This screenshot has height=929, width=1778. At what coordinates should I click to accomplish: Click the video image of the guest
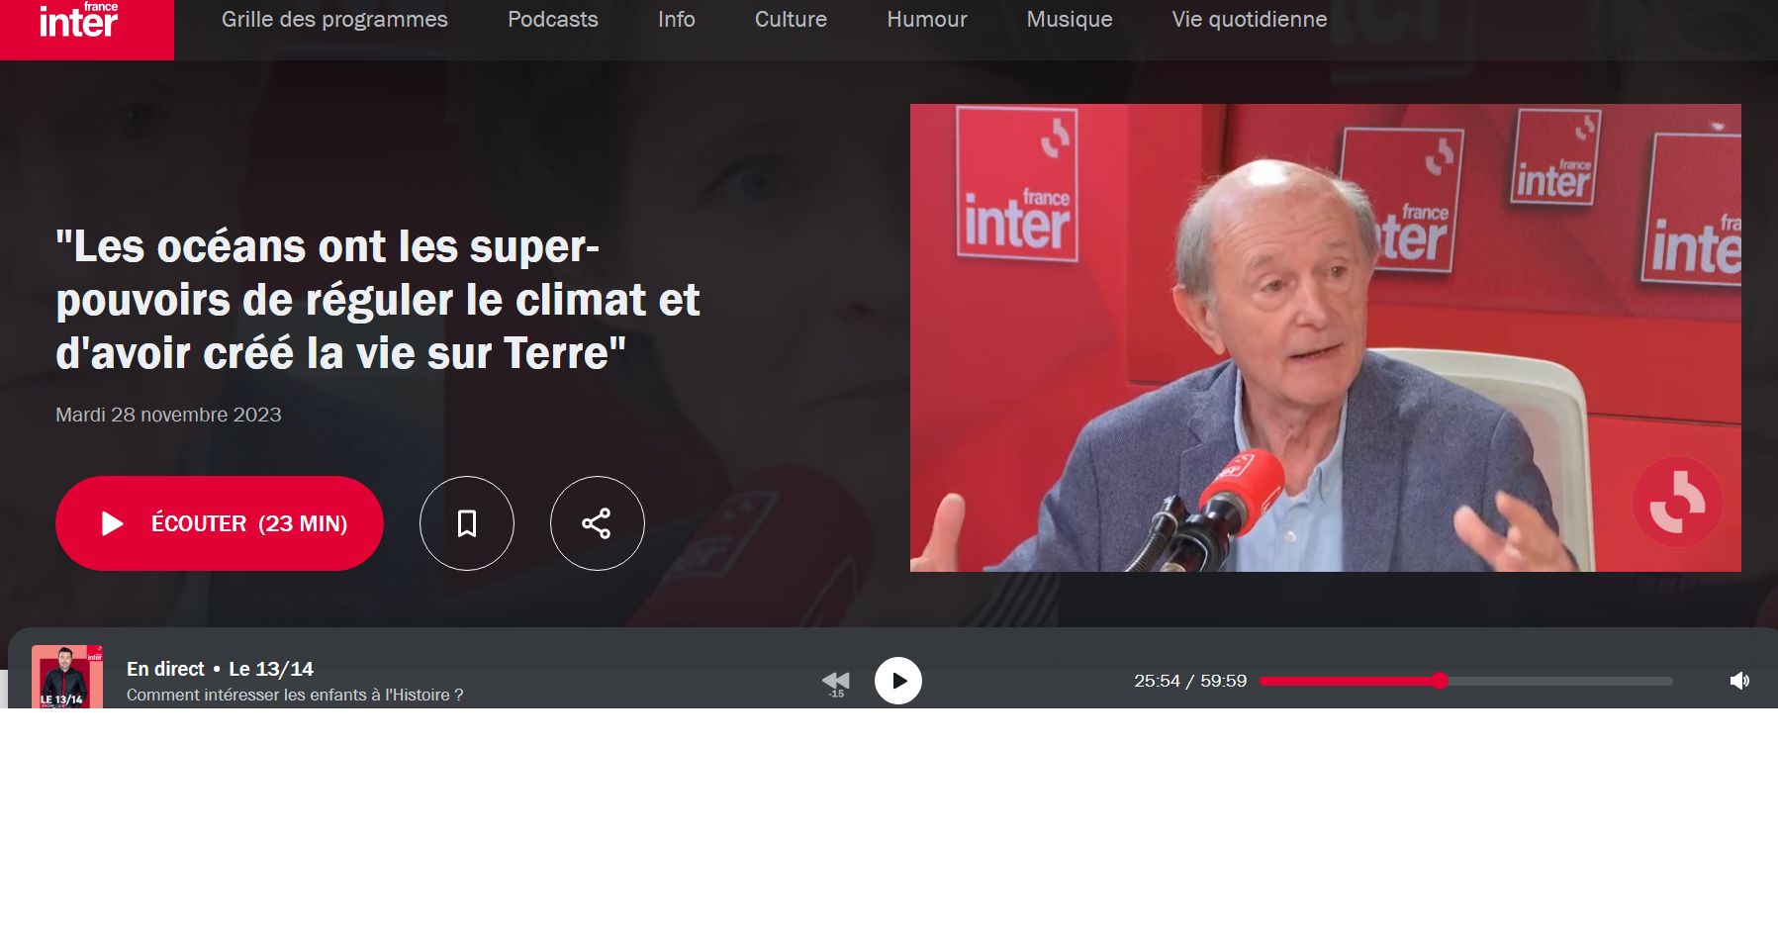[x=1326, y=337]
